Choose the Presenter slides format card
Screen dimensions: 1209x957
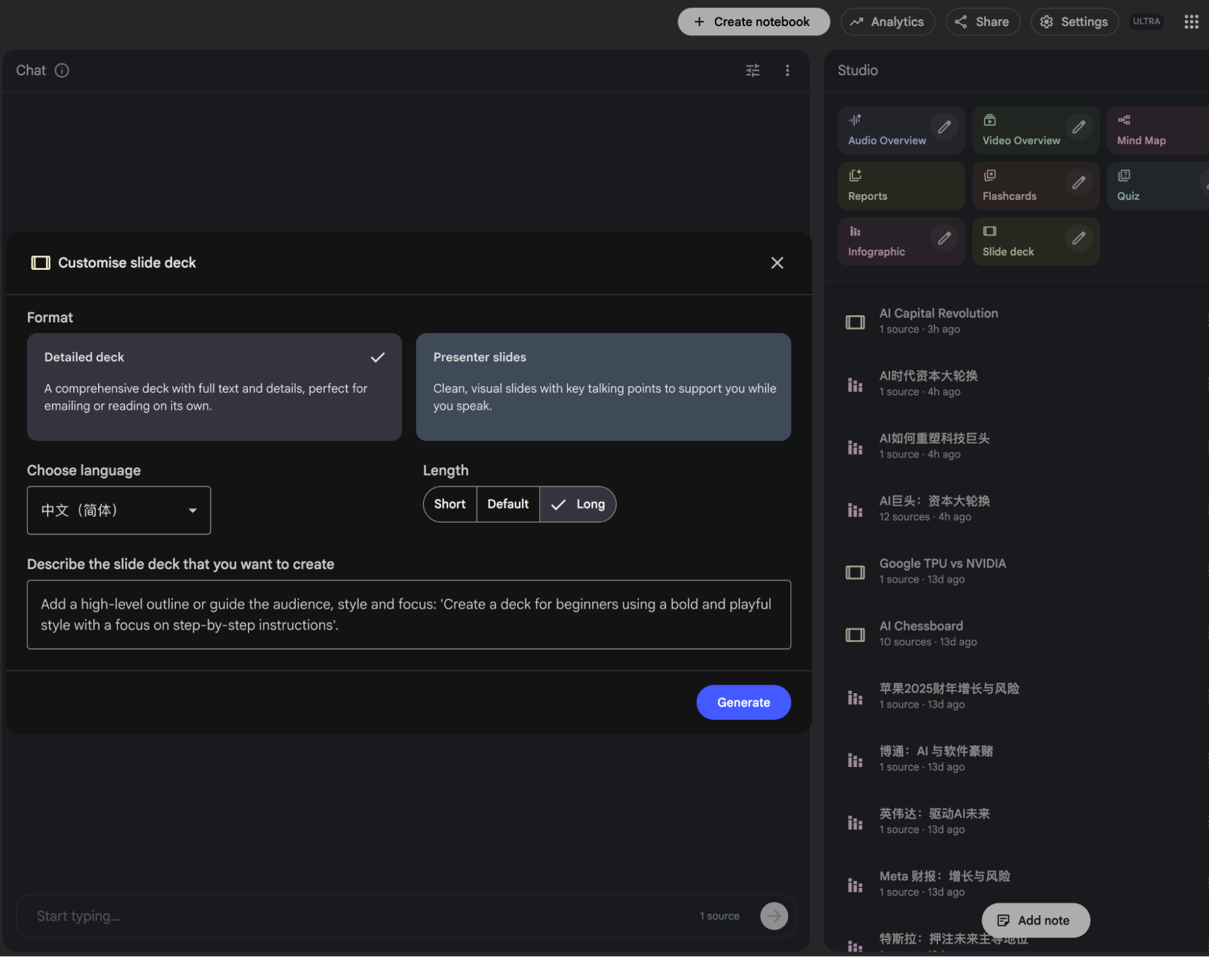603,387
